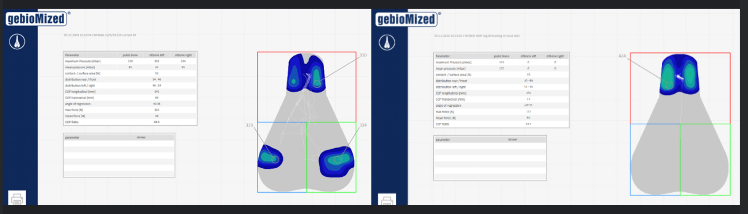Click the 'pubic bone' column header in left table

130,55
